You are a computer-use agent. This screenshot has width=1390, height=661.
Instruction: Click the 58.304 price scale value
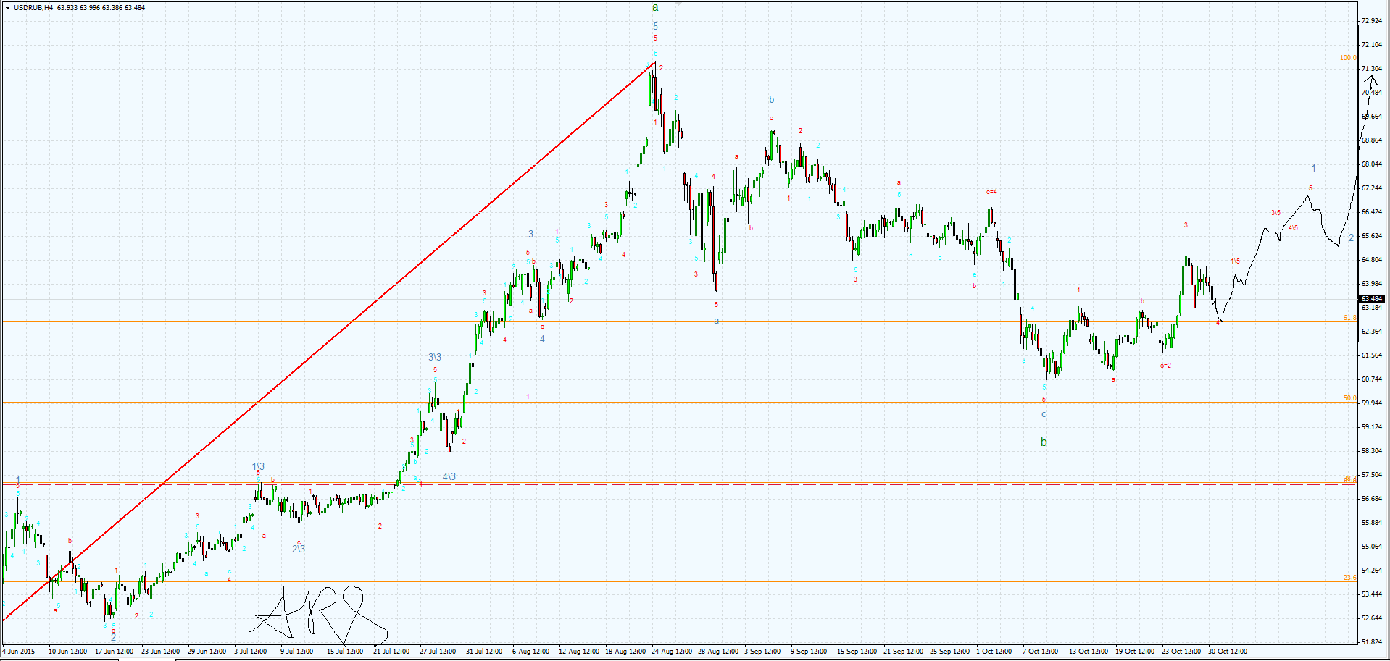(x=1371, y=451)
